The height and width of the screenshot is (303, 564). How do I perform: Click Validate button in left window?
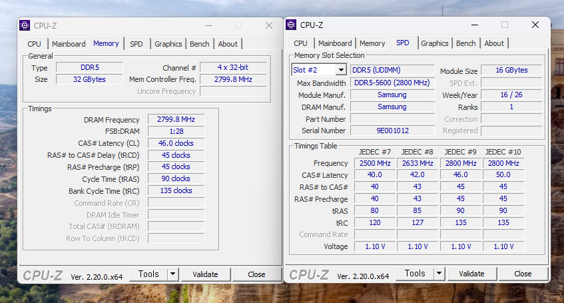pyautogui.click(x=205, y=274)
